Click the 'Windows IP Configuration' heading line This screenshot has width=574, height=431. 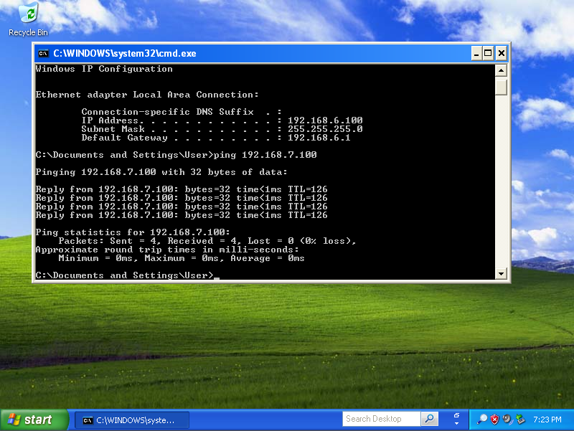tap(104, 69)
